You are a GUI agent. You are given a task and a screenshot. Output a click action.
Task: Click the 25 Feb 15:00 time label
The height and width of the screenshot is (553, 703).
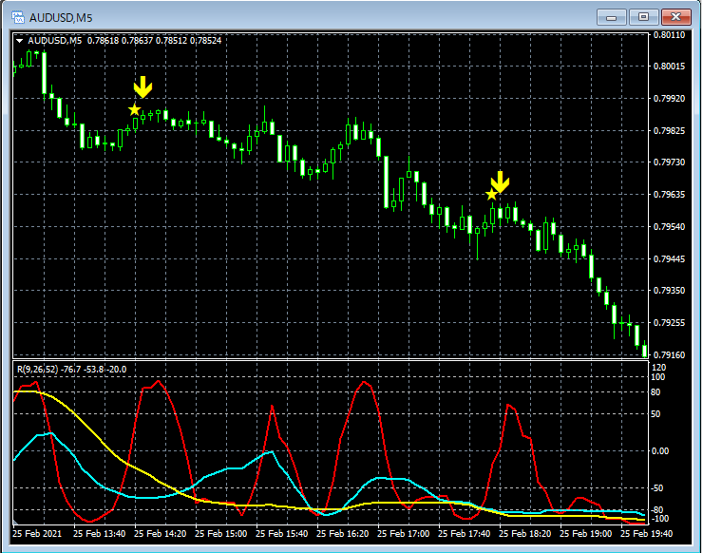(221, 534)
